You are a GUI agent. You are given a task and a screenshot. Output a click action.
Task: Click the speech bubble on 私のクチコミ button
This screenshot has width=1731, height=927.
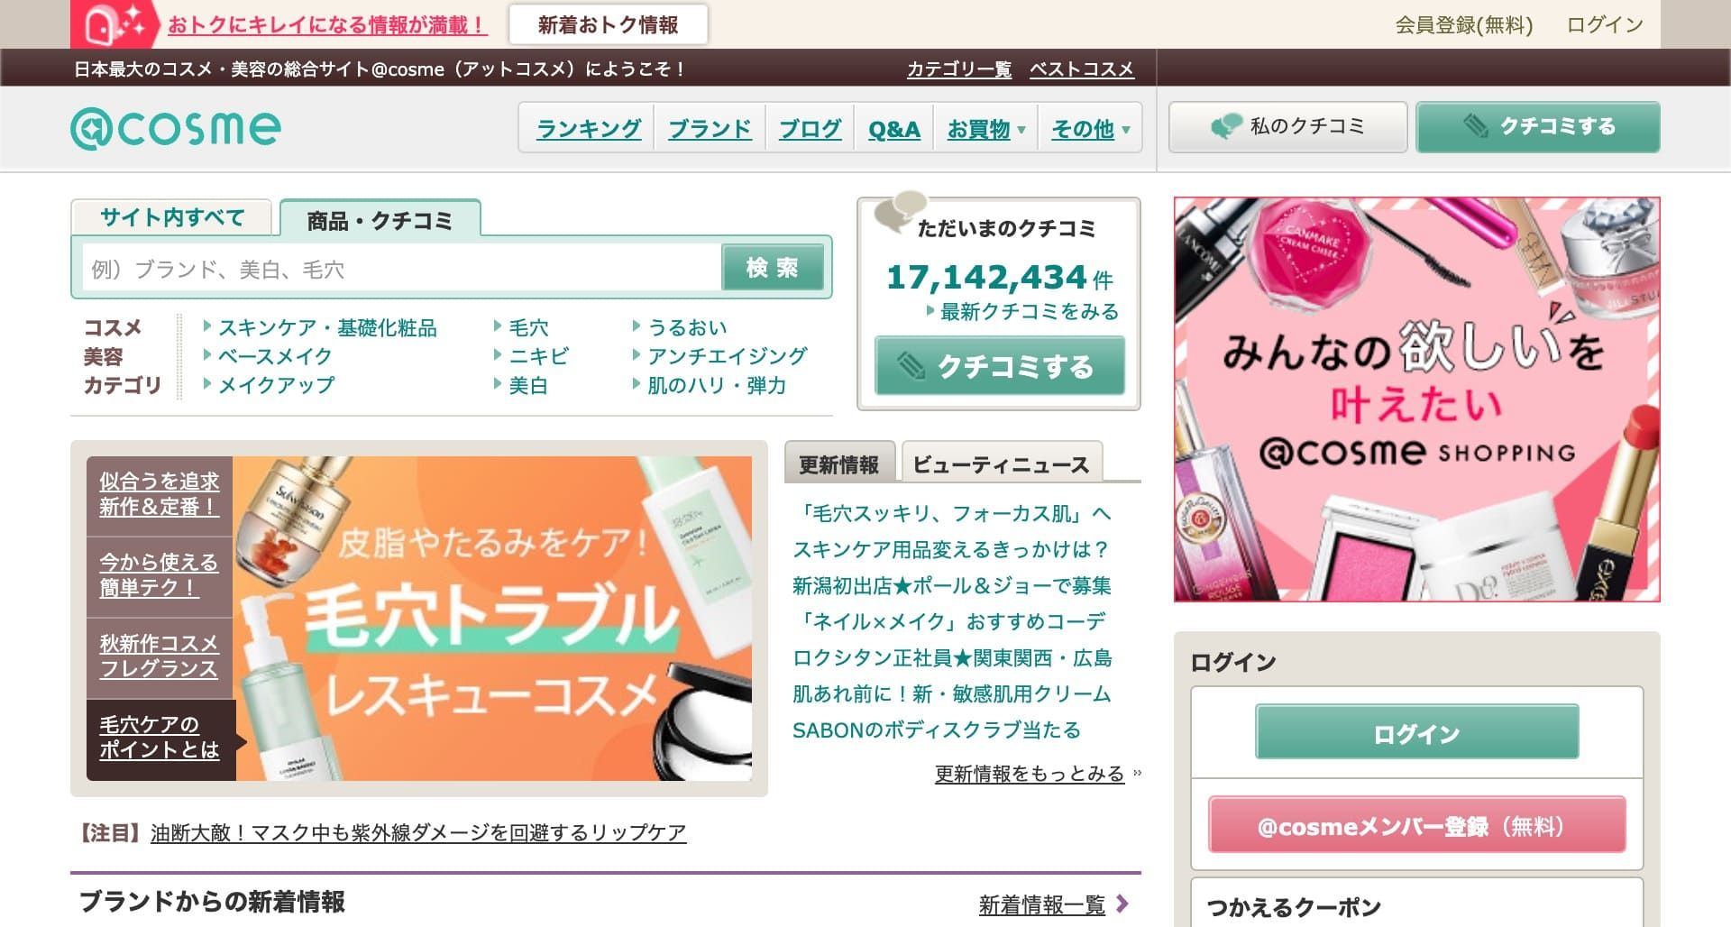(1228, 125)
